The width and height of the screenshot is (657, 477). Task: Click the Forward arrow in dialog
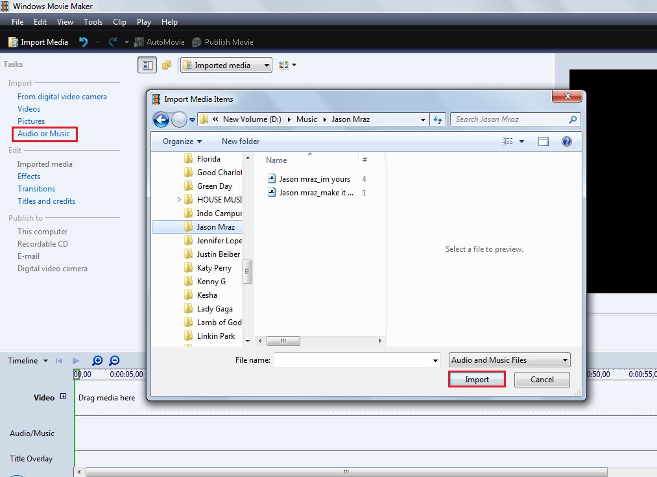(x=180, y=119)
